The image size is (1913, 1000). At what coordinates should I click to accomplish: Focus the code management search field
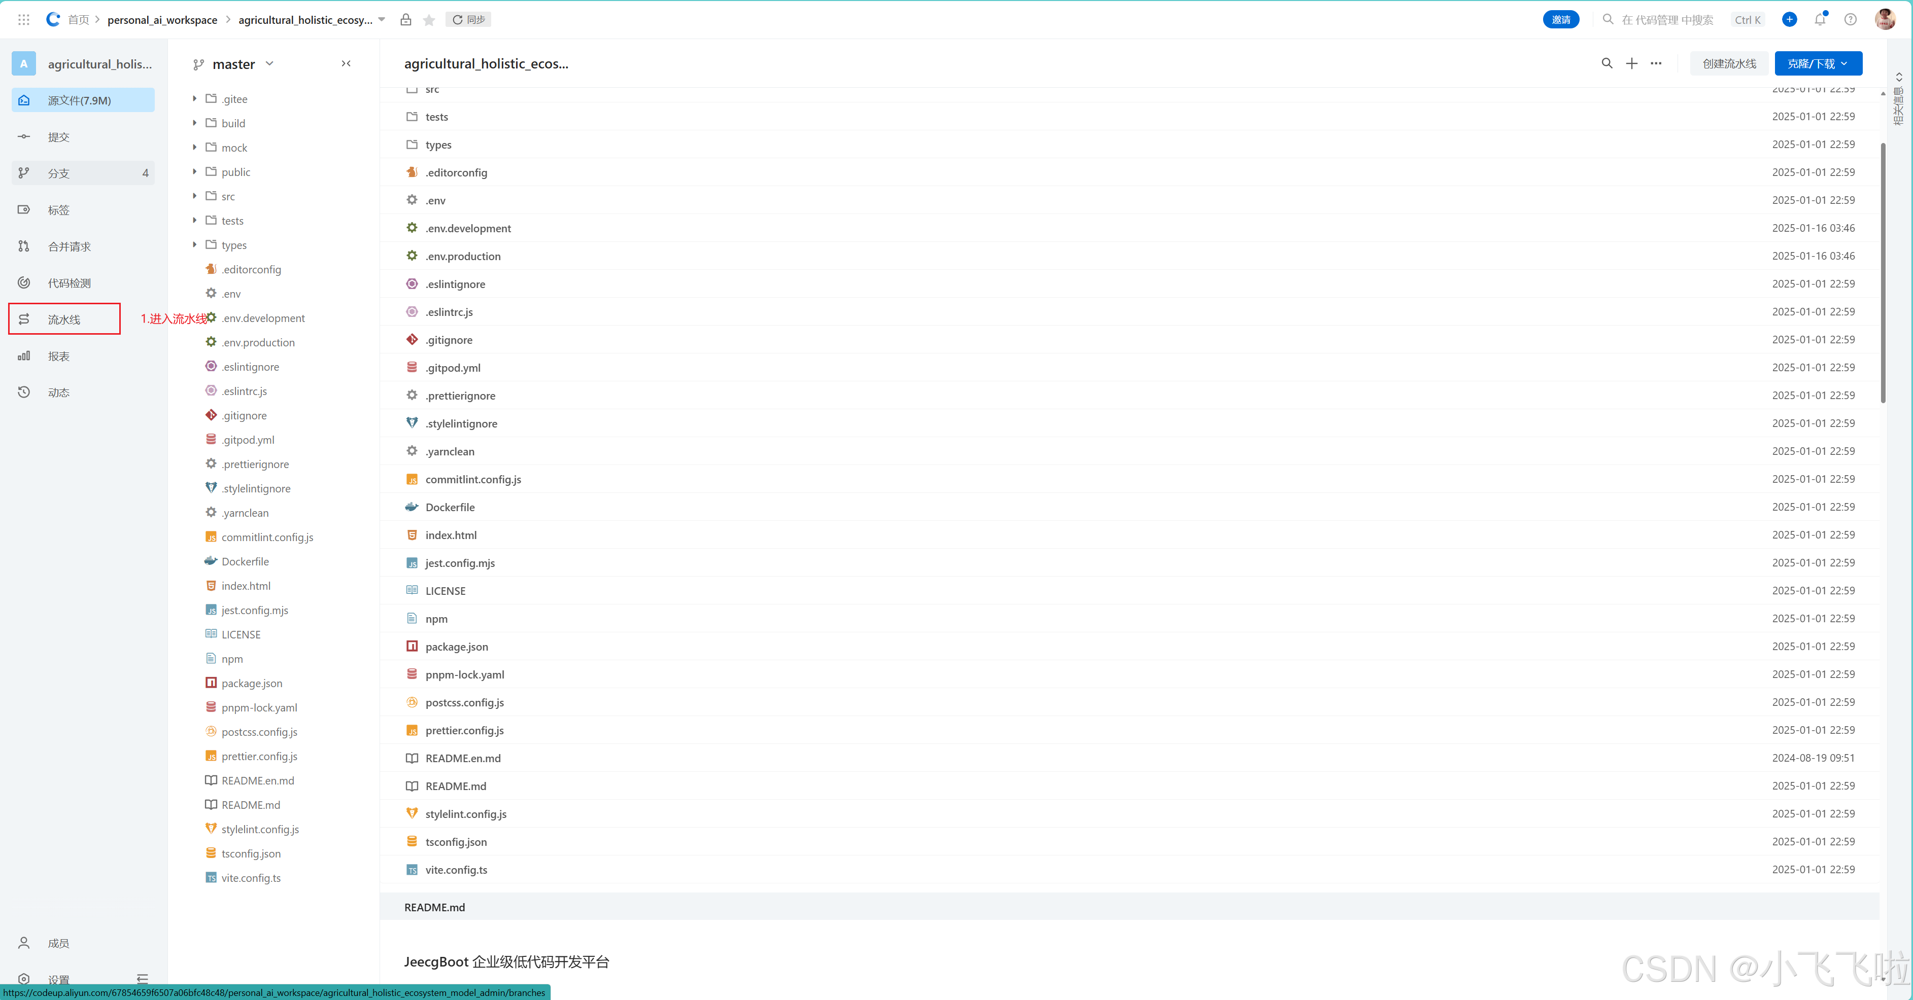(1667, 20)
